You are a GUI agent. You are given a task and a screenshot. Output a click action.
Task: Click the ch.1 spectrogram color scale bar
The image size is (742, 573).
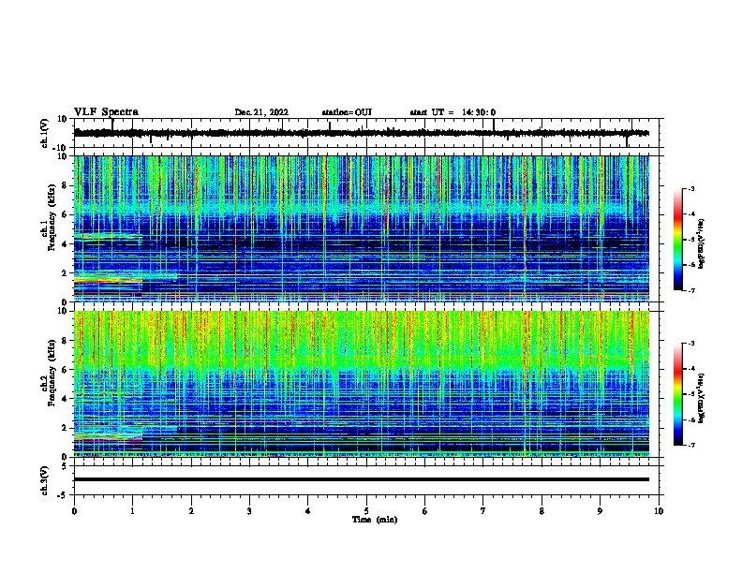[678, 240]
